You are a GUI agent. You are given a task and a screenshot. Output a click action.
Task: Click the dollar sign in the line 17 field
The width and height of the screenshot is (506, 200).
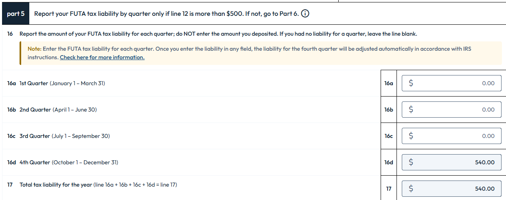411,189
